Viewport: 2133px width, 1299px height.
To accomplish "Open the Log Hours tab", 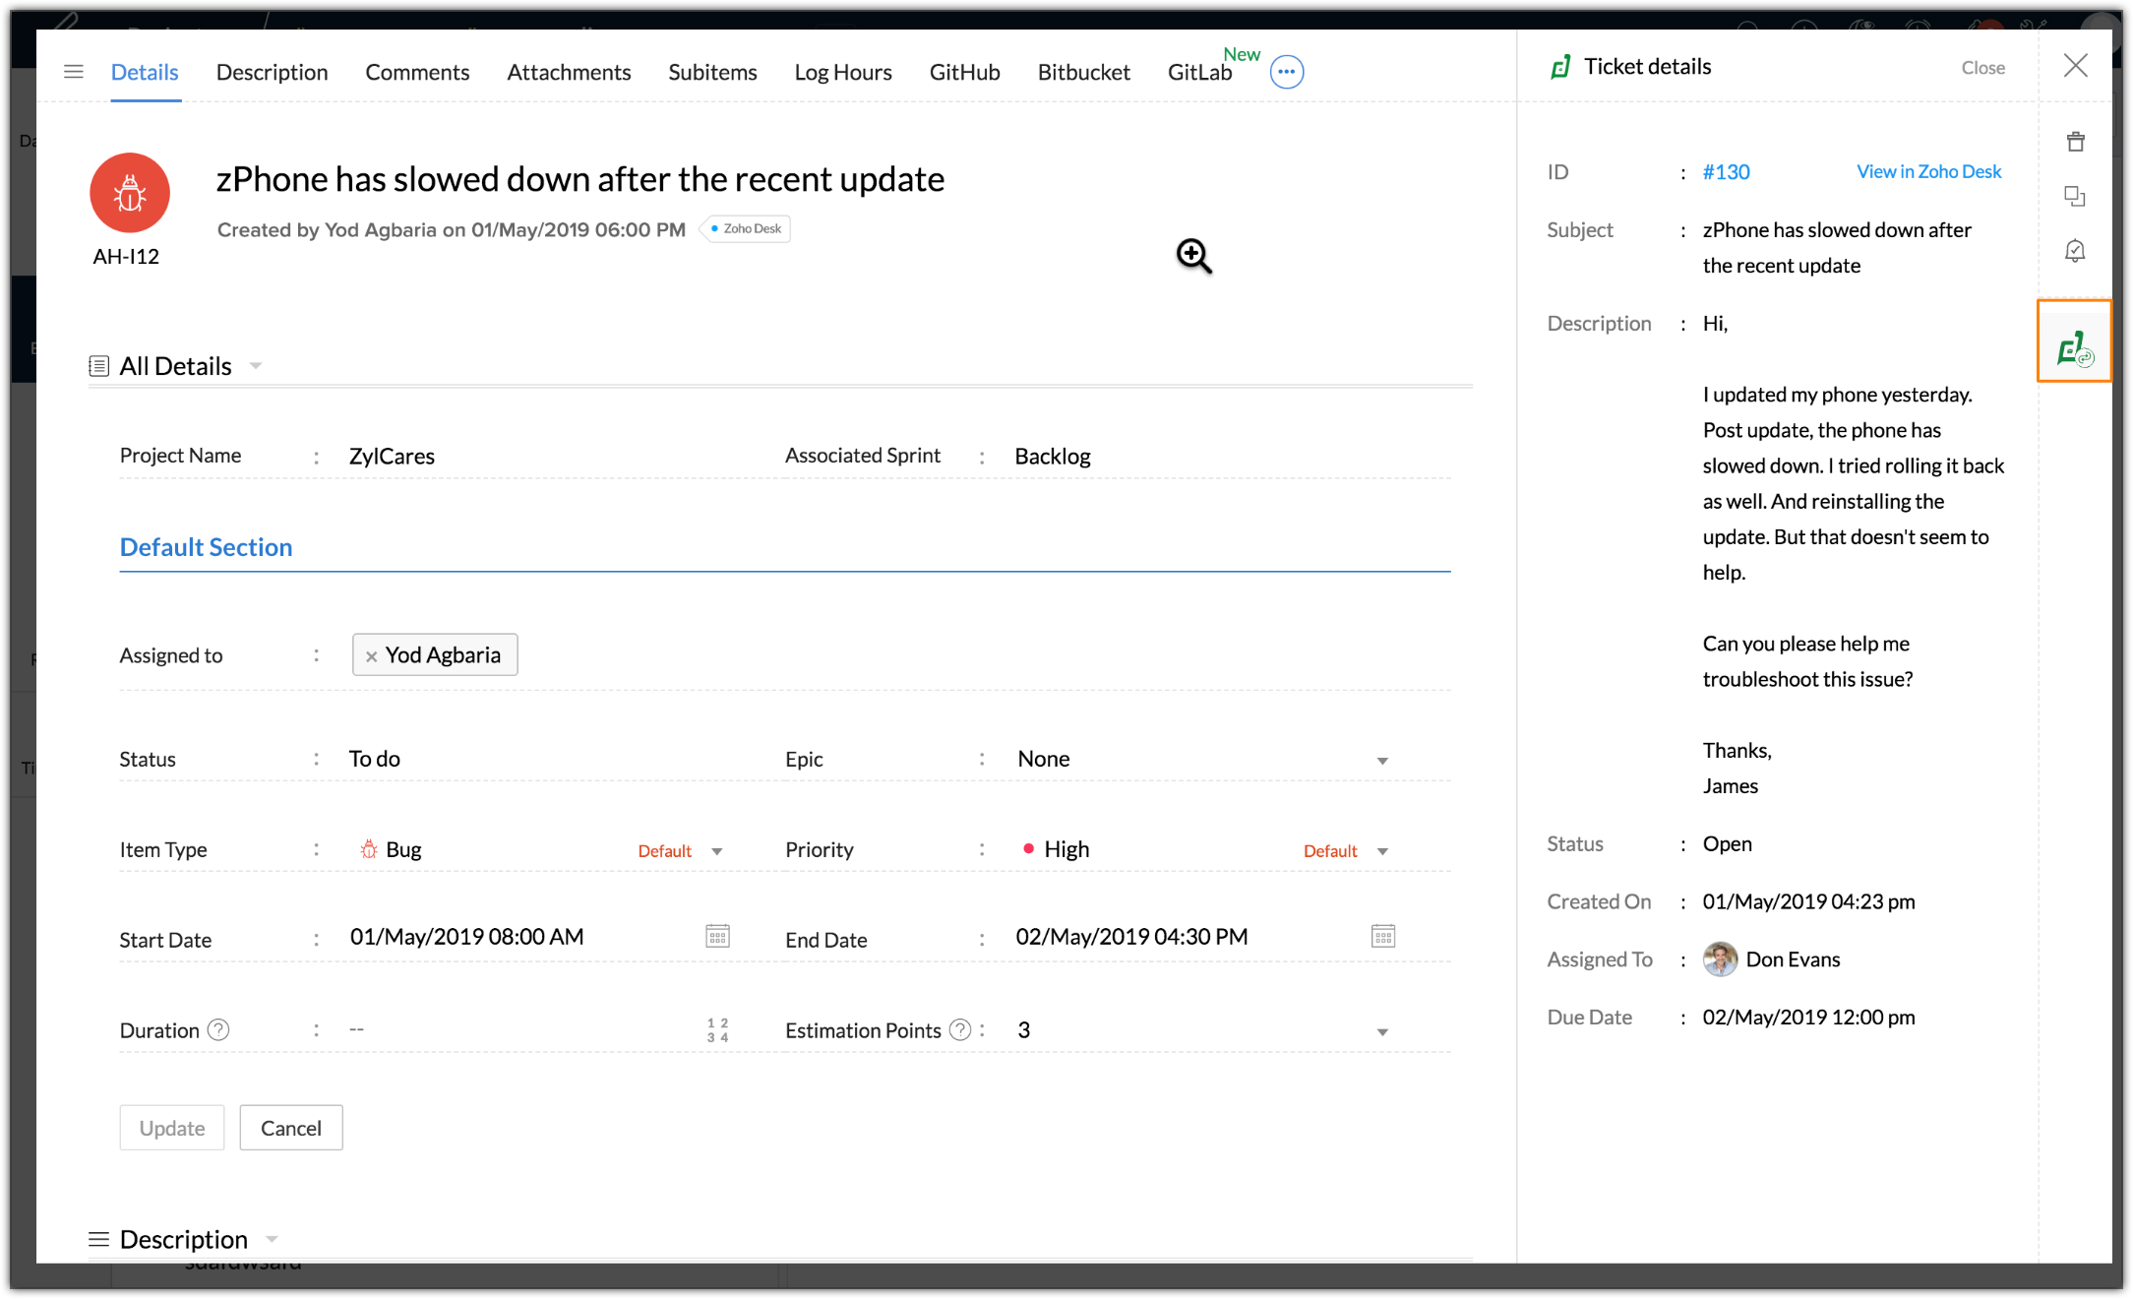I will coord(842,72).
